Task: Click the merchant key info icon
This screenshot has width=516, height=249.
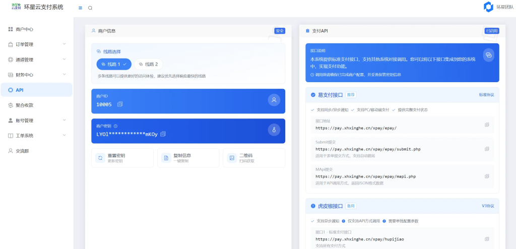Action: (x=116, y=126)
